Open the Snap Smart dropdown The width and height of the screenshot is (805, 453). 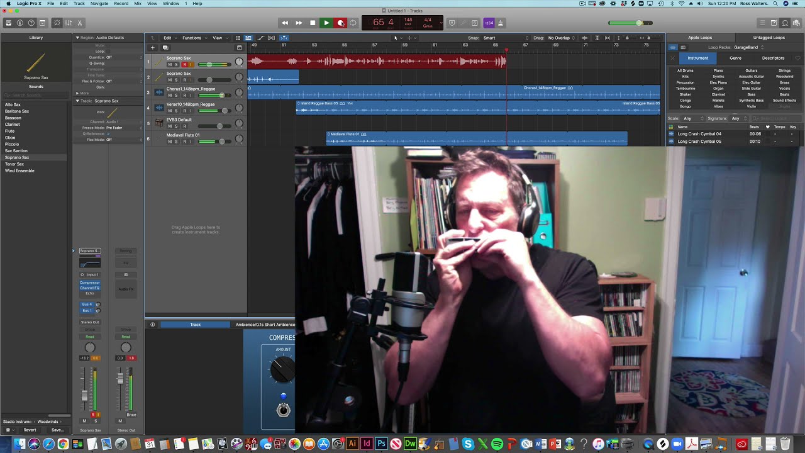(x=506, y=38)
